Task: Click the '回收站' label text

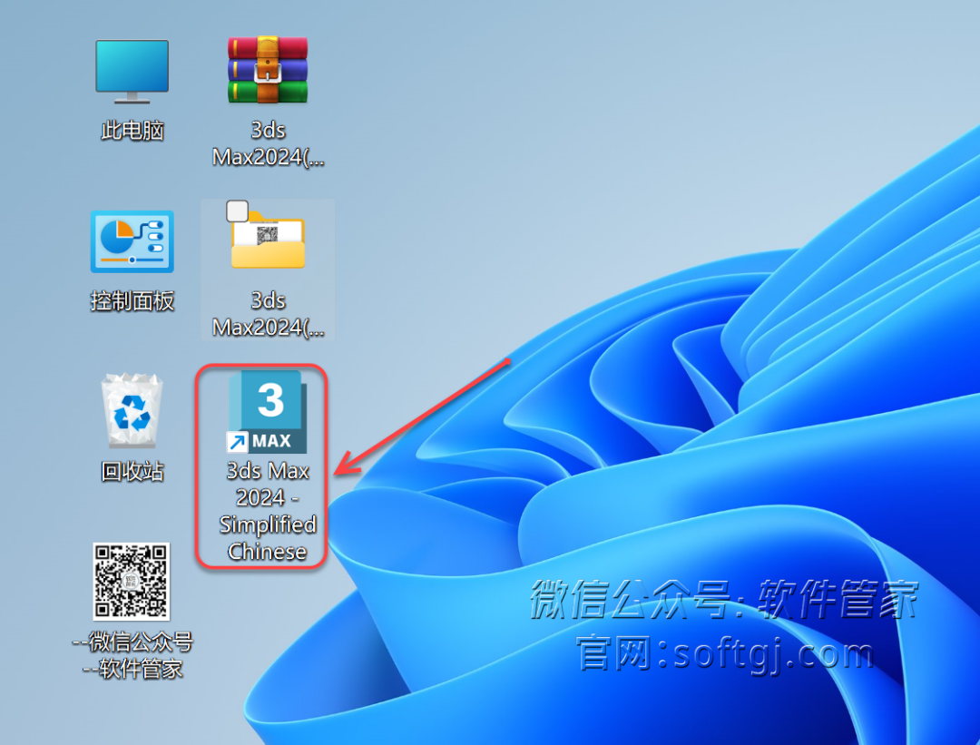Action: (132, 471)
